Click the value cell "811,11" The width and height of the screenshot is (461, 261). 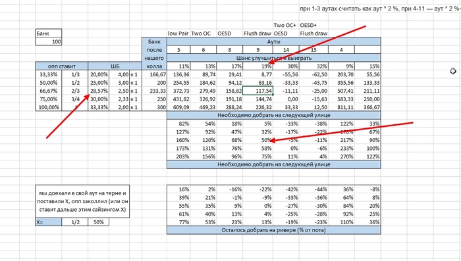[x=341, y=107]
